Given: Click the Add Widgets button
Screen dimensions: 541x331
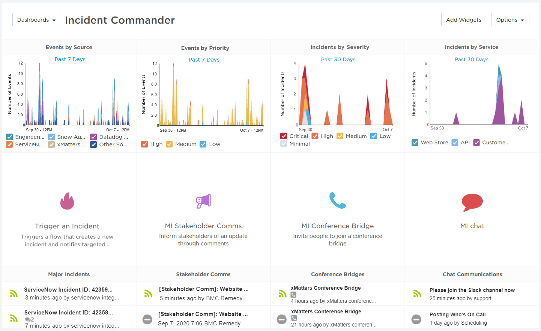Looking at the screenshot, I should (x=463, y=20).
